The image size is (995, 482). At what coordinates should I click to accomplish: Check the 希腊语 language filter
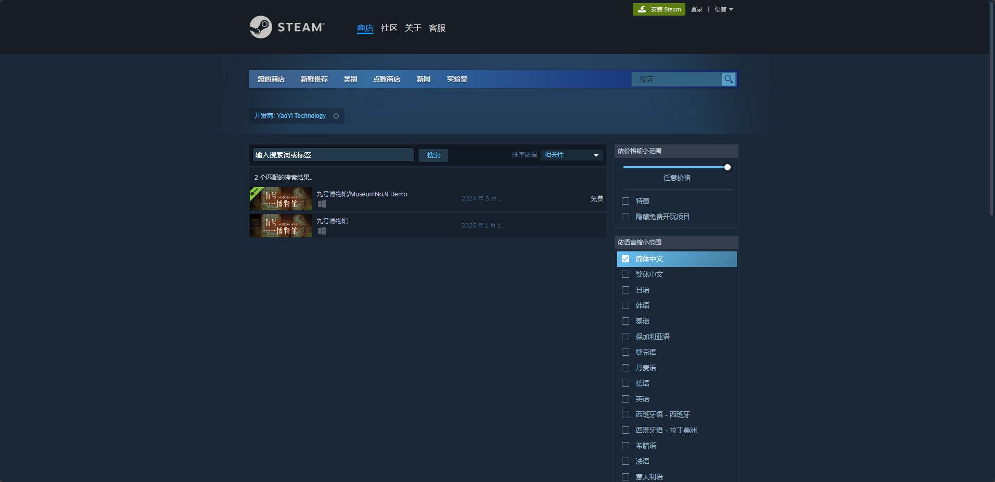[x=626, y=446]
